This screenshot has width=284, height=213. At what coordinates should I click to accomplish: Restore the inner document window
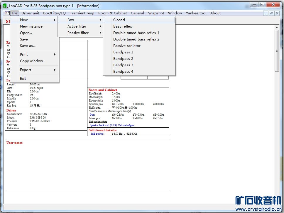[x=271, y=13]
